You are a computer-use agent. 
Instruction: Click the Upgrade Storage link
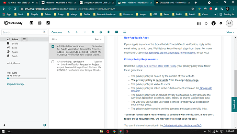point(15,84)
